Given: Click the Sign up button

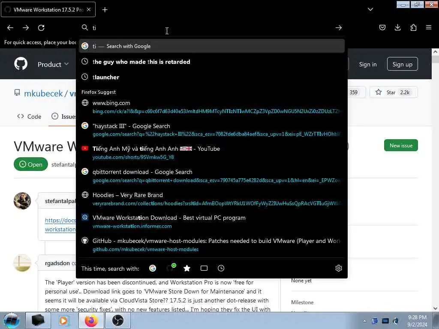Looking at the screenshot, I should [402, 64].
